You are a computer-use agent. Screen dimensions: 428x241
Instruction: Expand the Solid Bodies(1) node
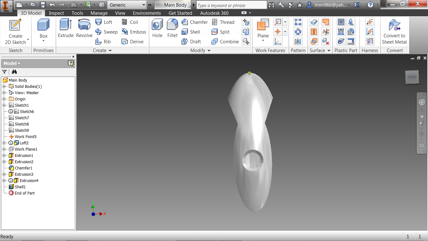[x=4, y=86]
